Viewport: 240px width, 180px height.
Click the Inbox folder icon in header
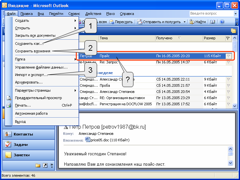[x=233, y=31]
